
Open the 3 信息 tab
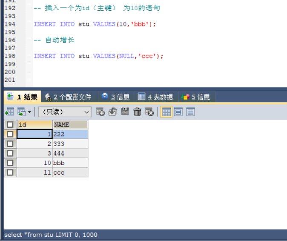tap(116, 97)
